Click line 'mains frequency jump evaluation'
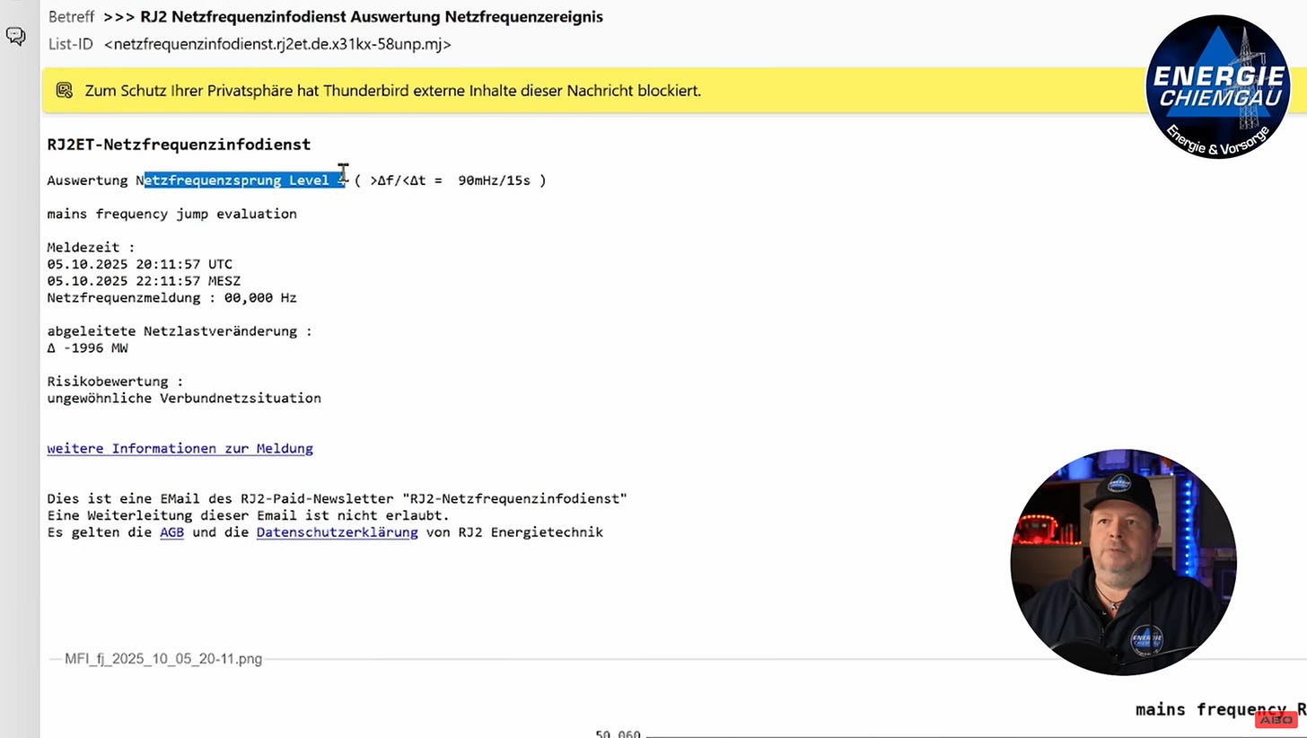This screenshot has width=1307, height=738. tap(171, 214)
